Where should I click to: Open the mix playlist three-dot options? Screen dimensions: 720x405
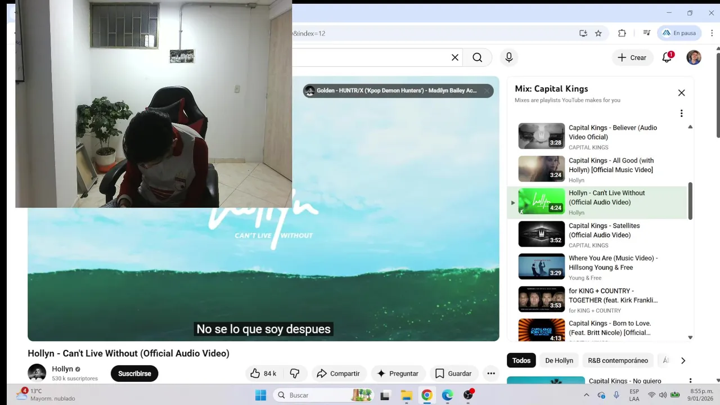click(681, 114)
